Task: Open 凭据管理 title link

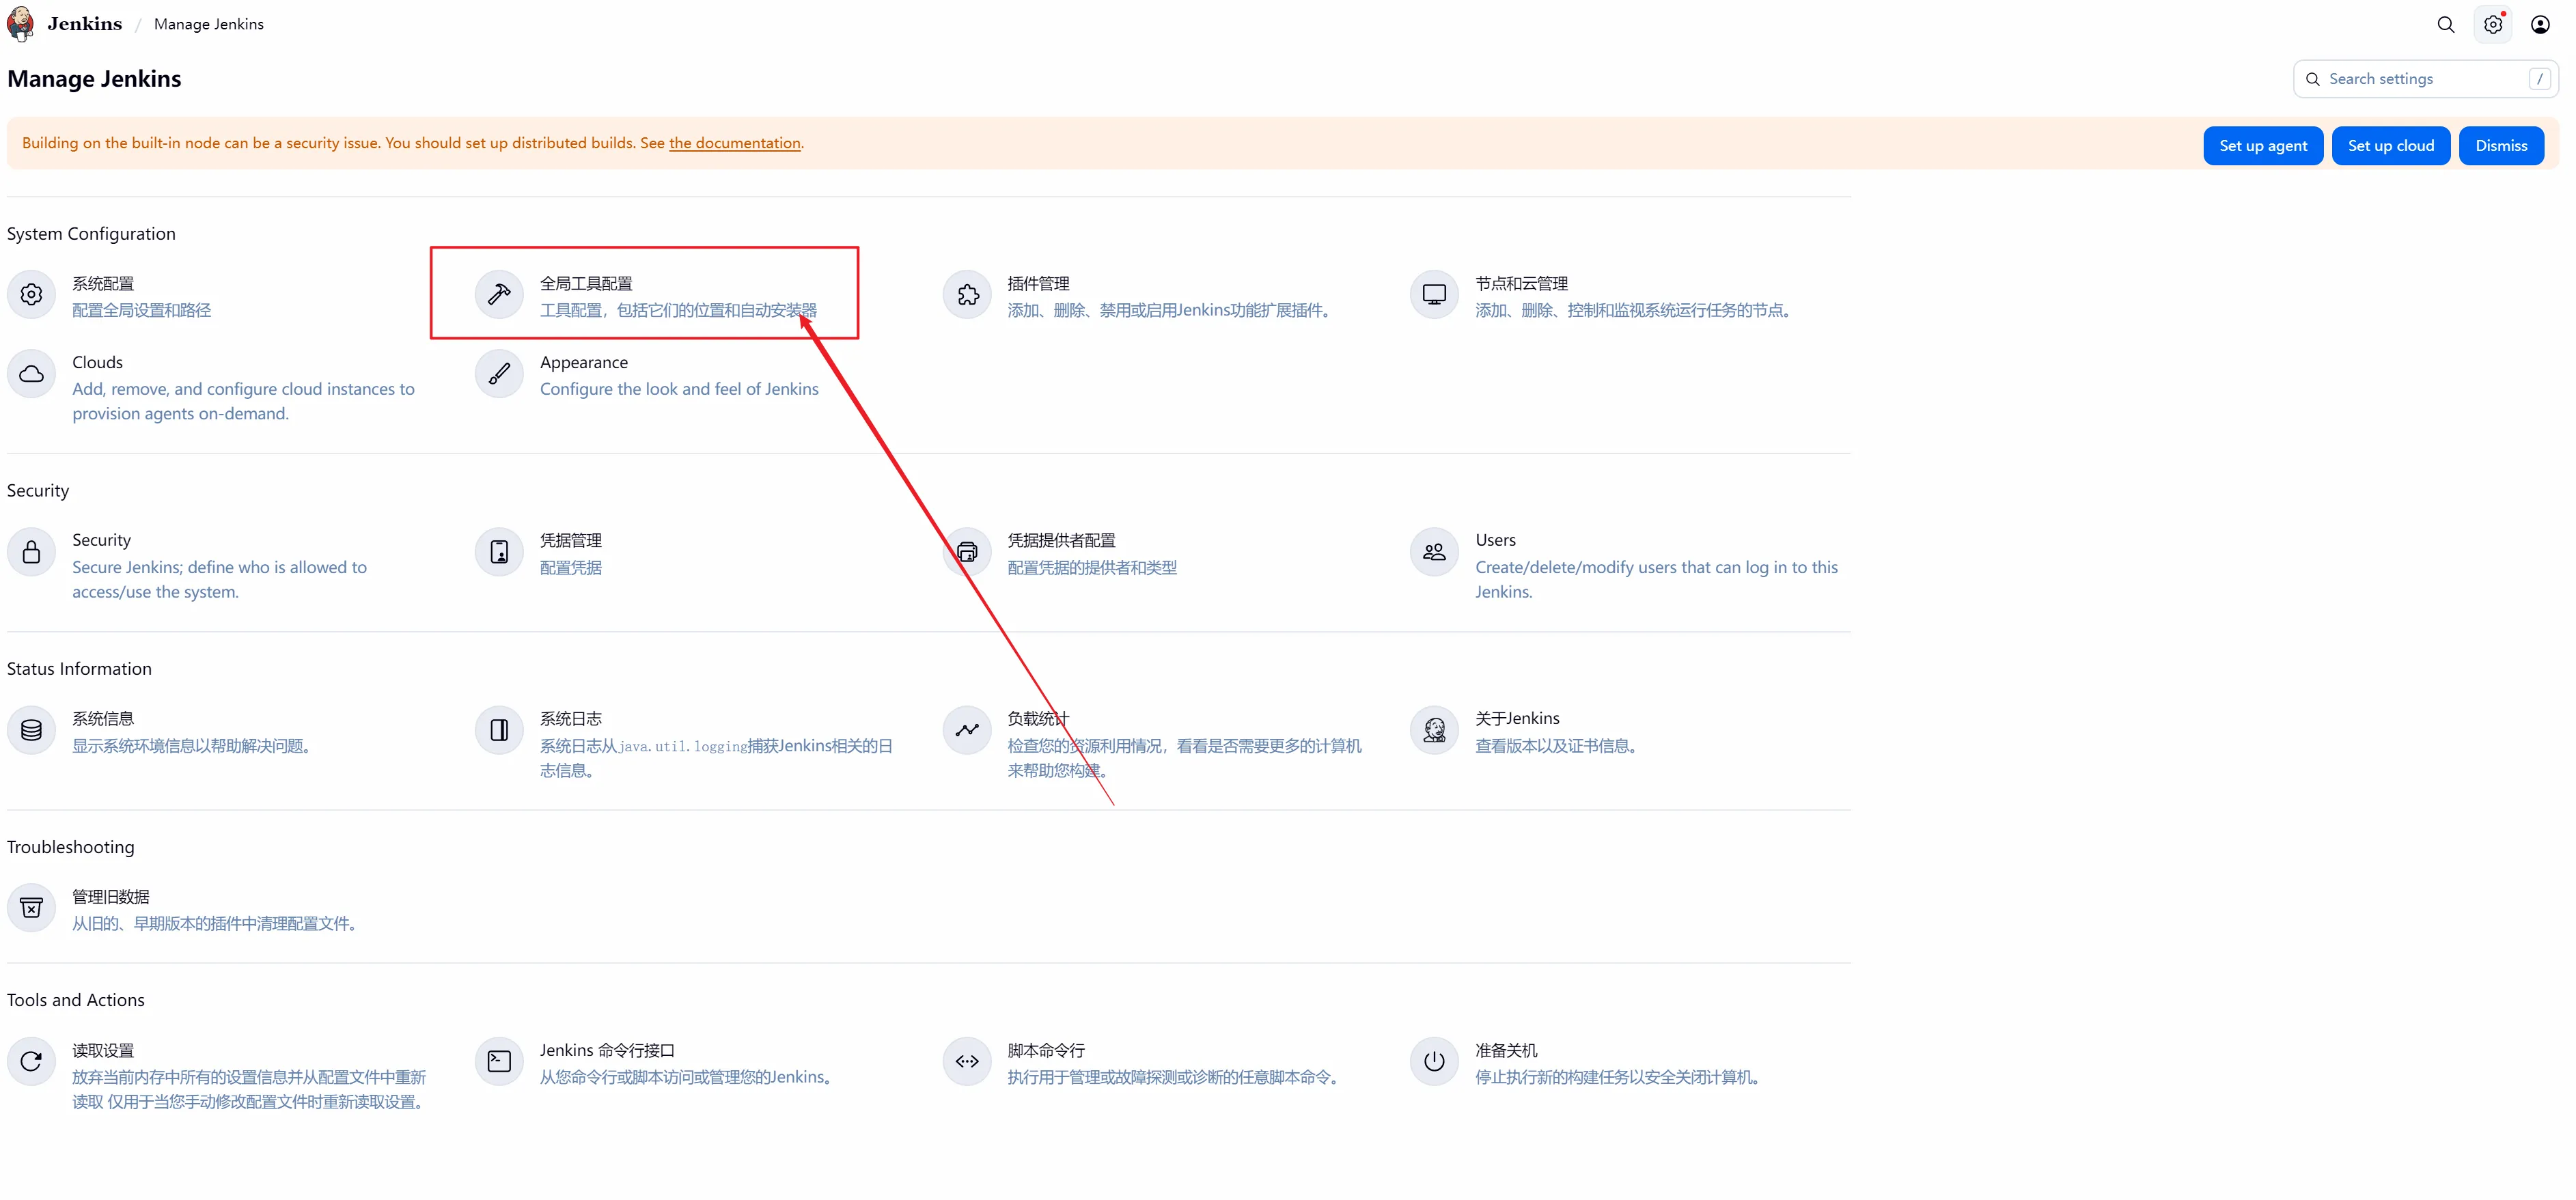Action: point(571,540)
